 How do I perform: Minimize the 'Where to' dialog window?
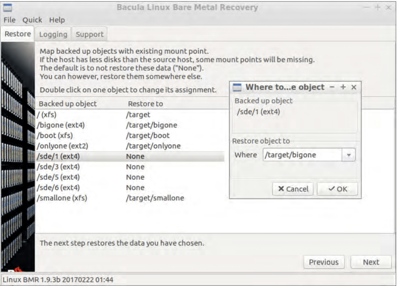[x=332, y=88]
